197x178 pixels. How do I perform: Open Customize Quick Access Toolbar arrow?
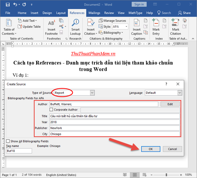pos(32,5)
